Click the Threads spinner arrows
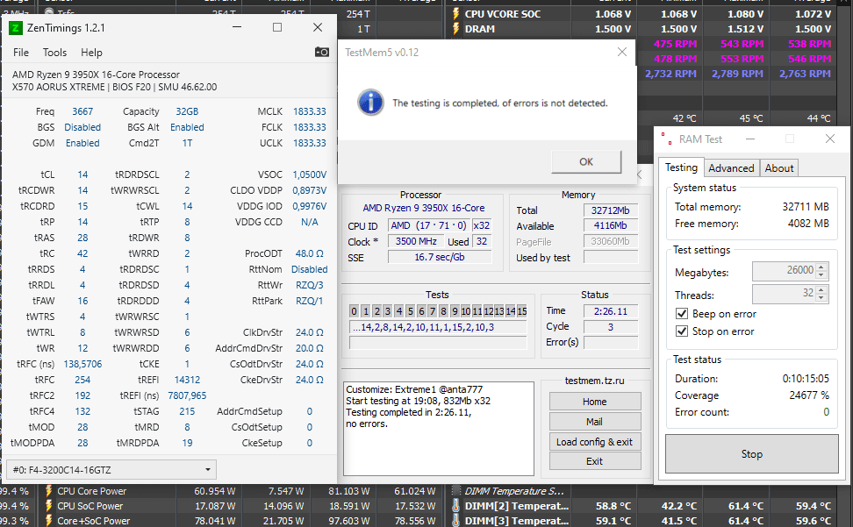Screen dimensions: 853x527 pyautogui.click(x=821, y=295)
